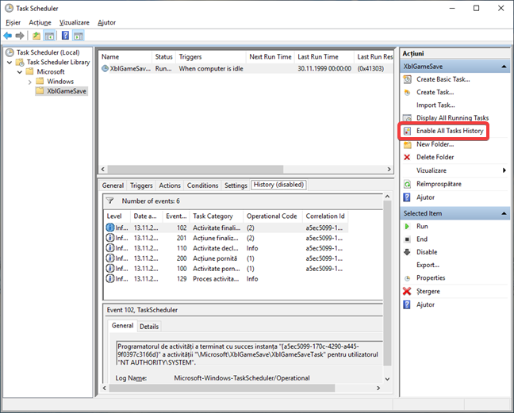
Task: Select the event 129 Proces activita... row
Action: point(226,279)
